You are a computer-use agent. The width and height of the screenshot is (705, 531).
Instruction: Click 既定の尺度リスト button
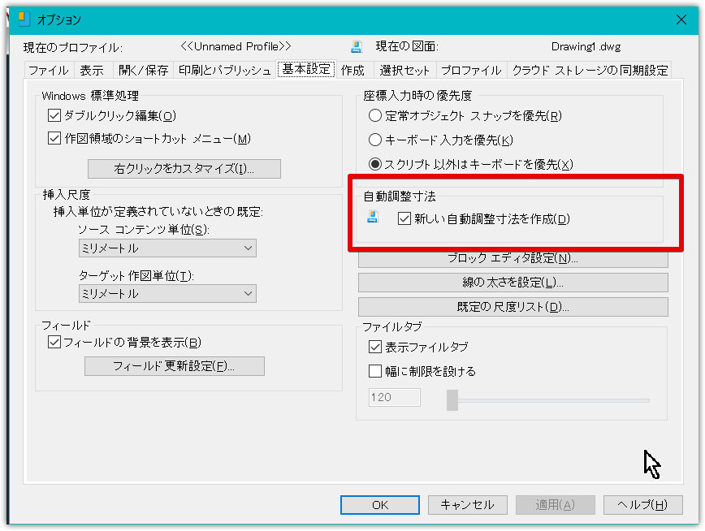click(513, 307)
